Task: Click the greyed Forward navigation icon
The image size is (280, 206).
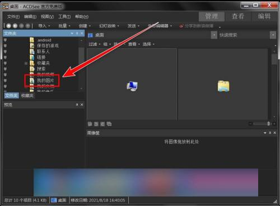Action: (21, 26)
